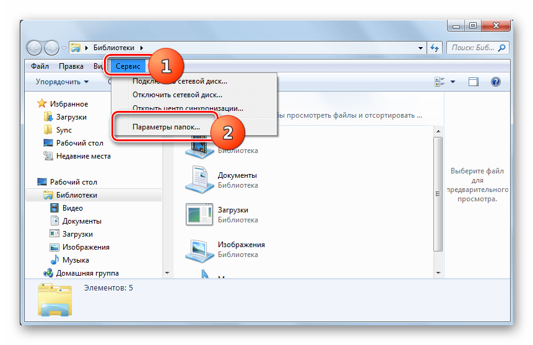Choose Параметры папок... menu entry
The height and width of the screenshot is (345, 533).
pyautogui.click(x=167, y=127)
